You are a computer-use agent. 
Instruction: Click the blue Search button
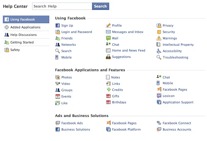(x=100, y=6)
